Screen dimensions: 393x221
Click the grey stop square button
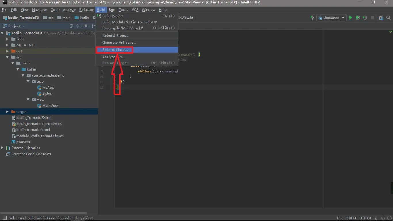point(372,18)
